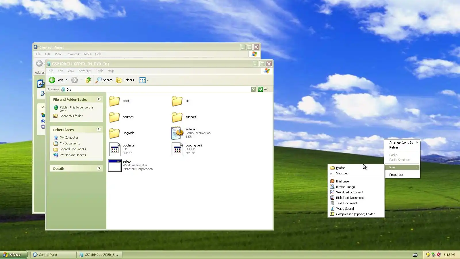
Task: Open the Tools menu in D: window
Action: click(x=100, y=71)
